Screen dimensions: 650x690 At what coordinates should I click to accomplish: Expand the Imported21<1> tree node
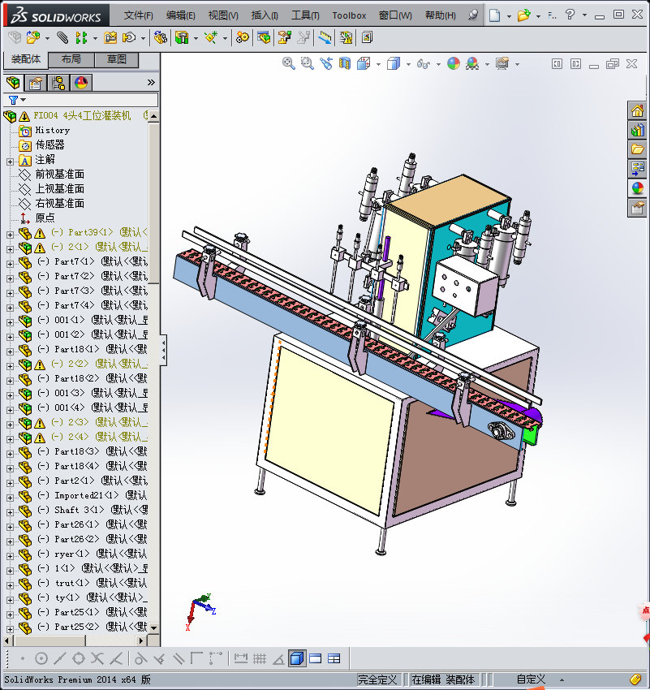(10, 498)
